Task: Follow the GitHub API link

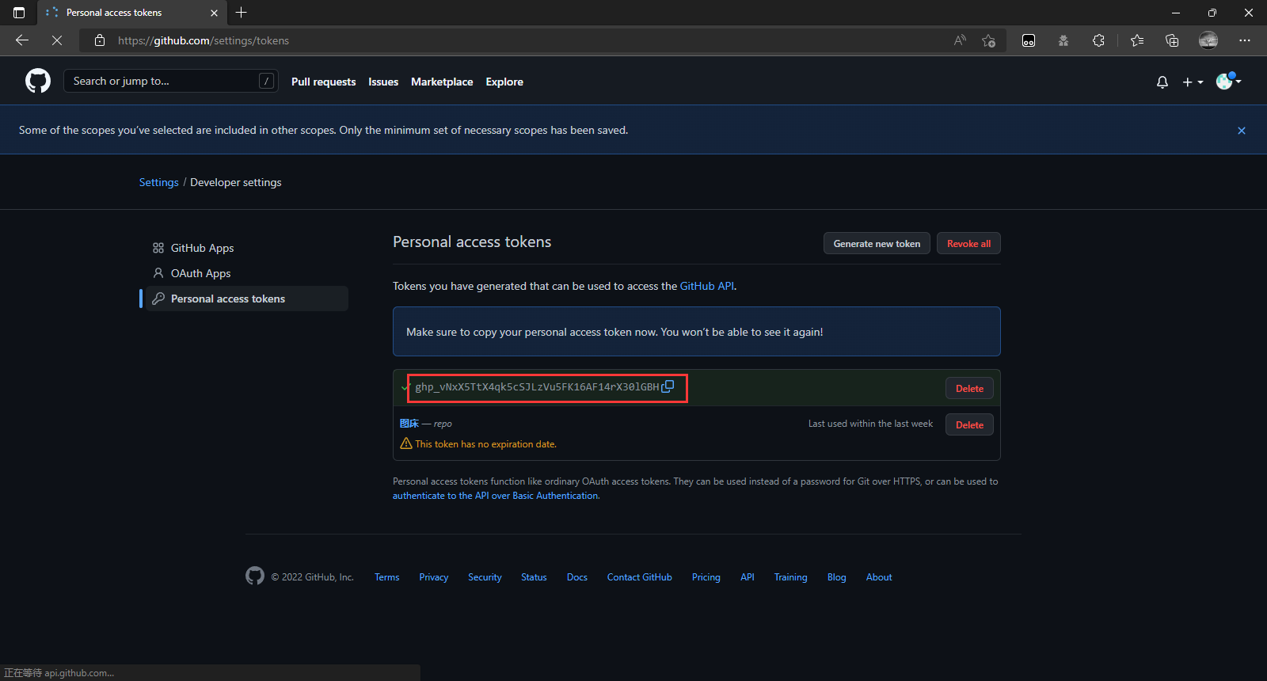Action: [x=707, y=286]
